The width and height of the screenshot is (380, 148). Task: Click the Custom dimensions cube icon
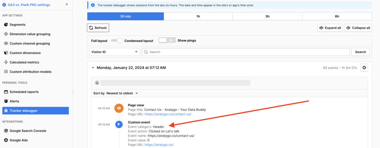[6, 53]
